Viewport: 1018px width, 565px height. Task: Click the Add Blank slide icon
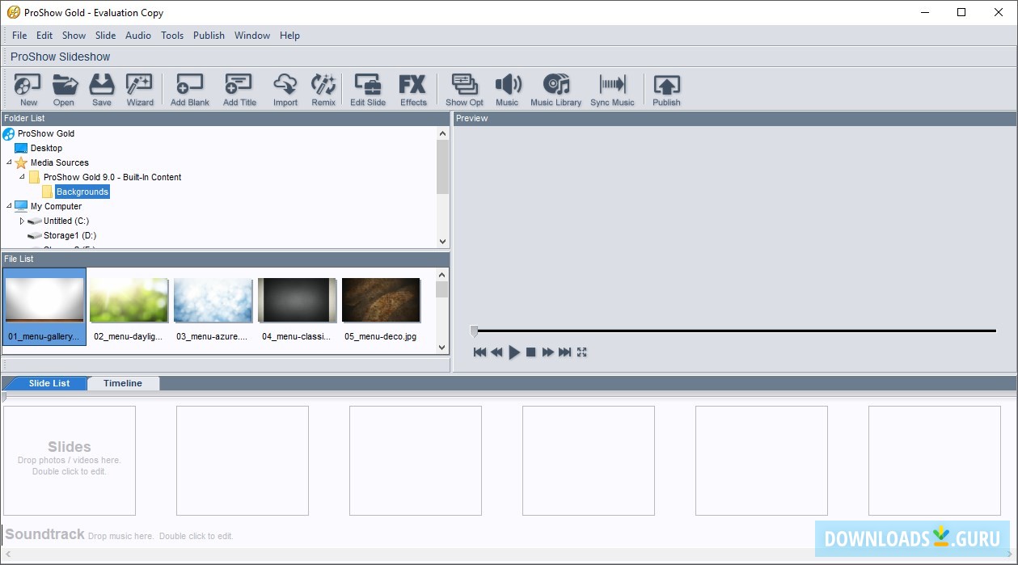[x=189, y=89]
